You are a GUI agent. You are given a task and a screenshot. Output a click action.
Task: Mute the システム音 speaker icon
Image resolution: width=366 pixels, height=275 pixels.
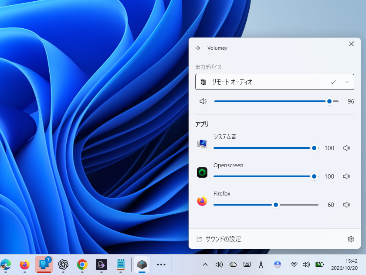tap(346, 148)
